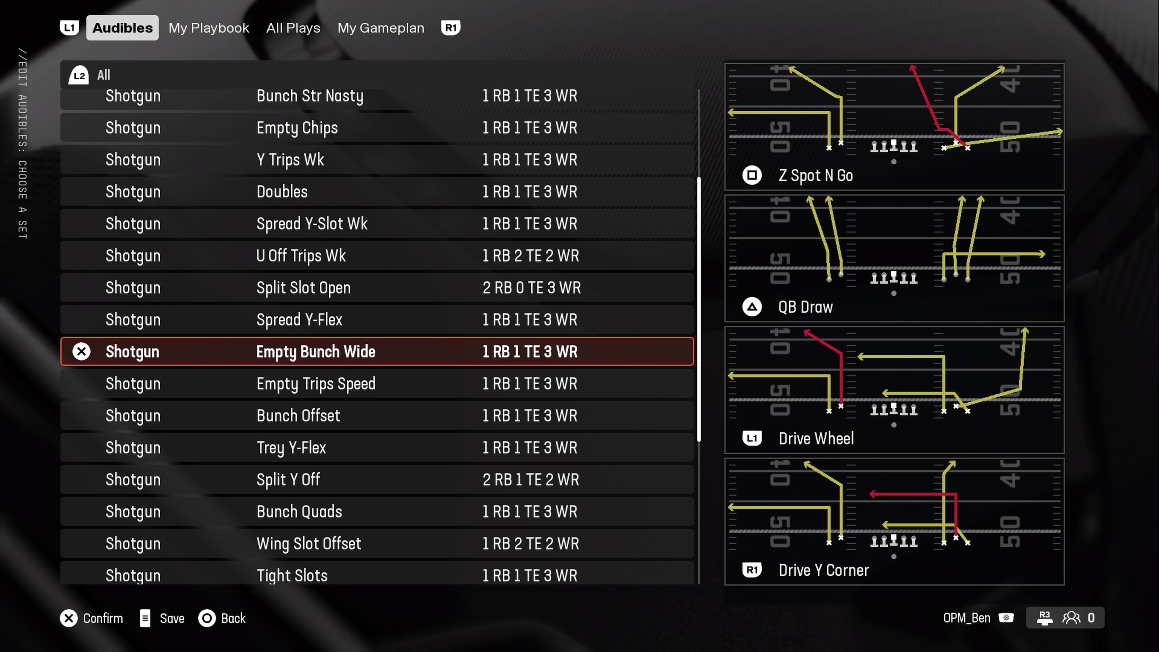1159x652 pixels.
Task: Toggle the All Plays filter view
Action: click(x=293, y=28)
